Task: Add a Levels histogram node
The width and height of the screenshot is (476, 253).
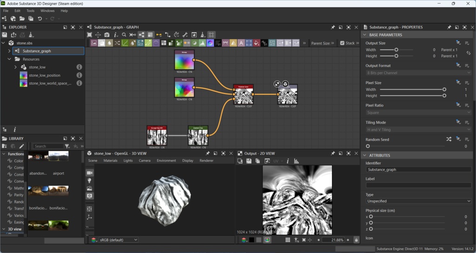Action: 202,43
